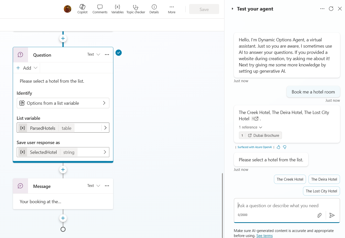
Task: Restart the conversation with the refresh icon
Action: click(x=331, y=9)
